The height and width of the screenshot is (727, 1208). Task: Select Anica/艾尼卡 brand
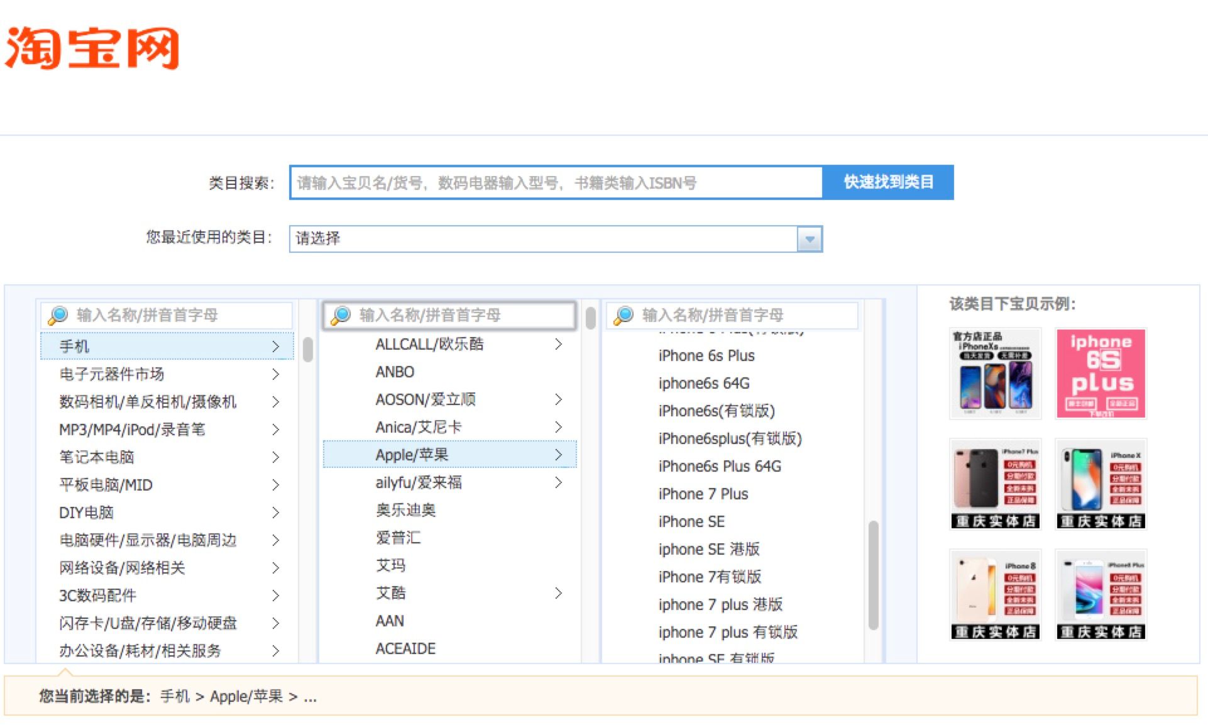[450, 427]
